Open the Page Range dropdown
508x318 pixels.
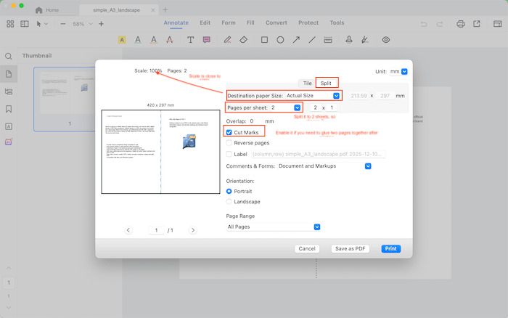pyautogui.click(x=317, y=227)
